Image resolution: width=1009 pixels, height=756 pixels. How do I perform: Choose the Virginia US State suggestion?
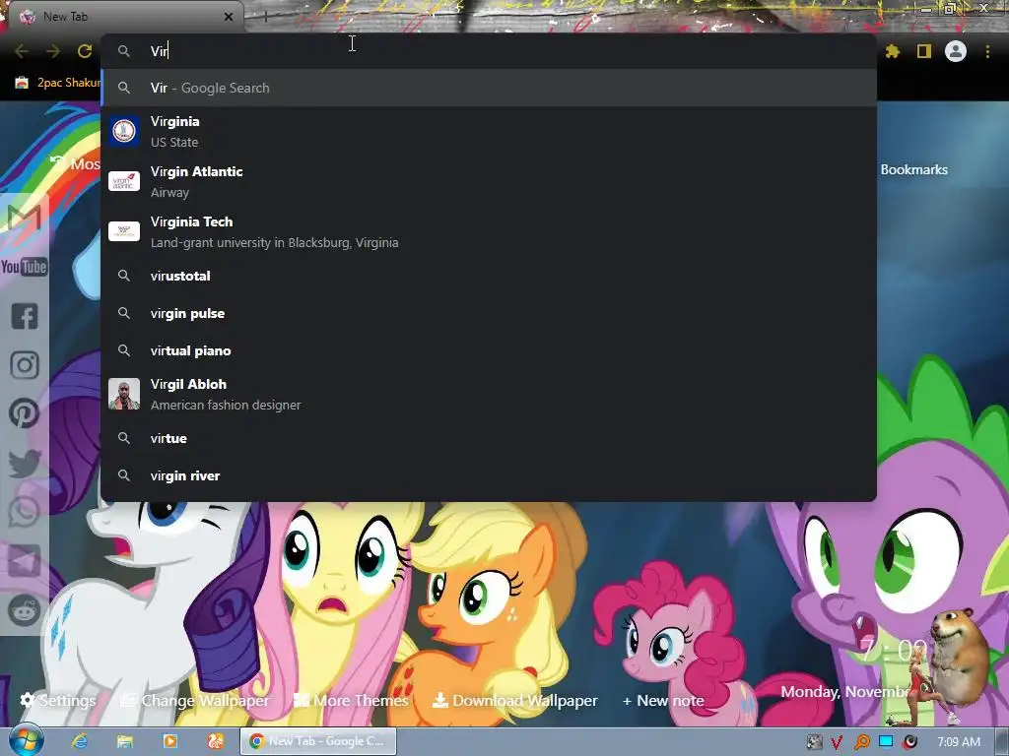pyautogui.click(x=489, y=131)
